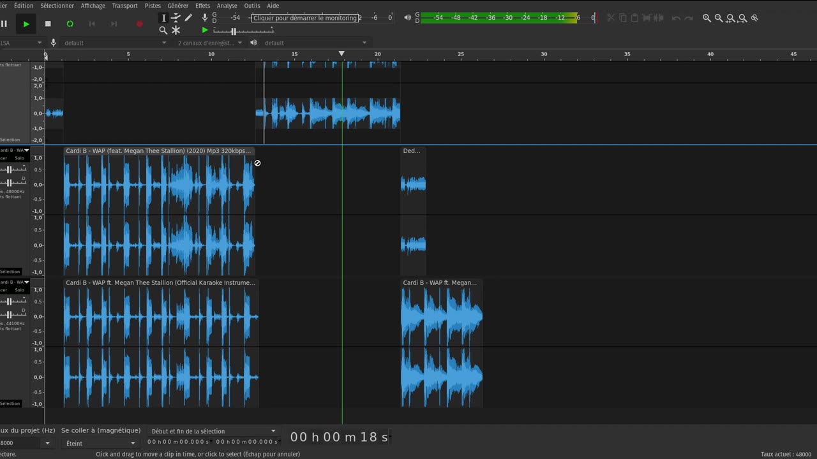
Task: Open the 44100Hz track name dropdown menu
Action: (x=15, y=282)
